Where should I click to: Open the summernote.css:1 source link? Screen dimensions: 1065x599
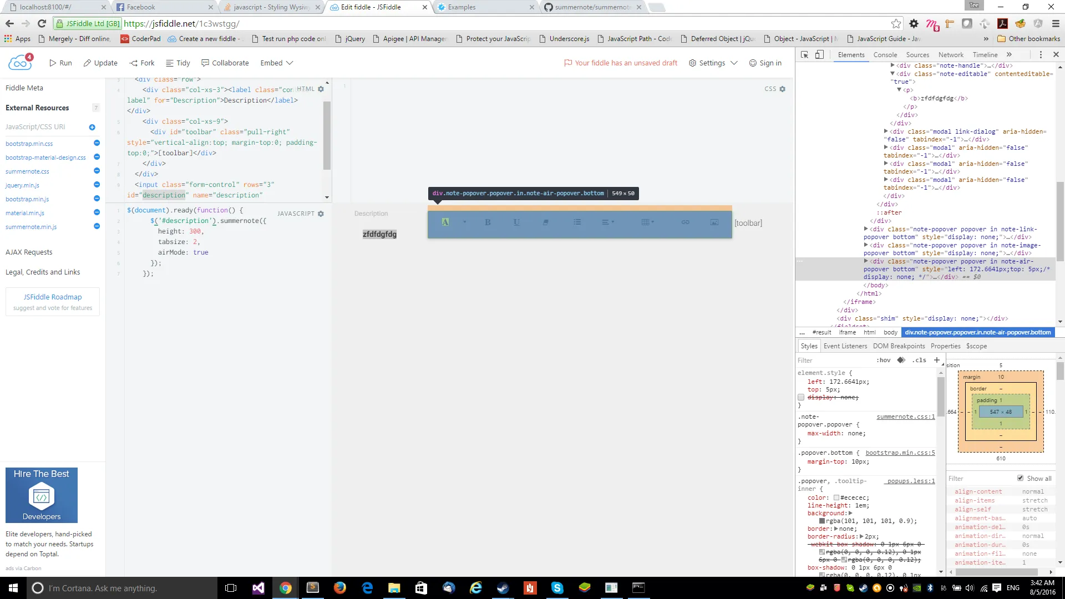pos(905,417)
